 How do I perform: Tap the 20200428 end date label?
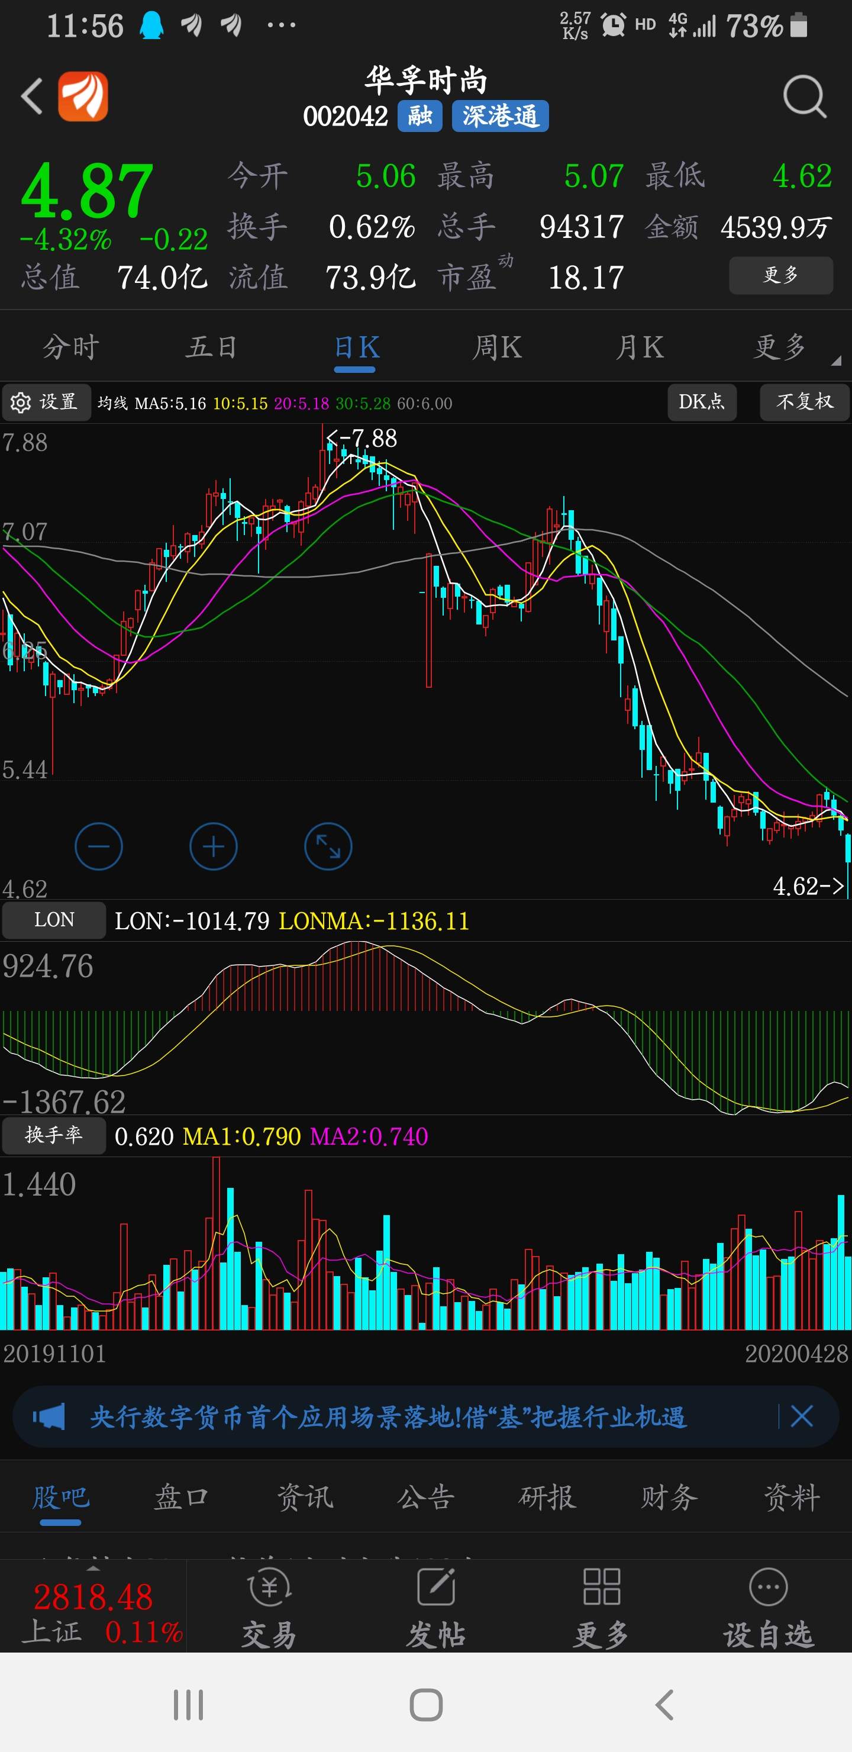point(797,1354)
